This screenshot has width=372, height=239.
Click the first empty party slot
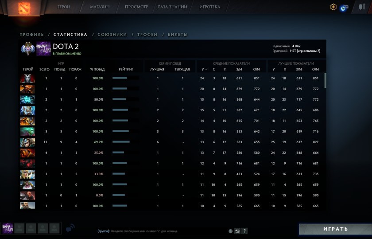19,228
